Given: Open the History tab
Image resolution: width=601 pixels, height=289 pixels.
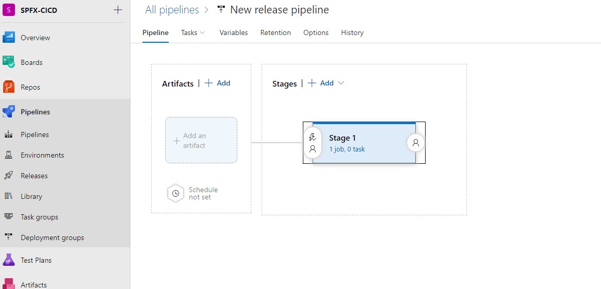Looking at the screenshot, I should (x=352, y=32).
